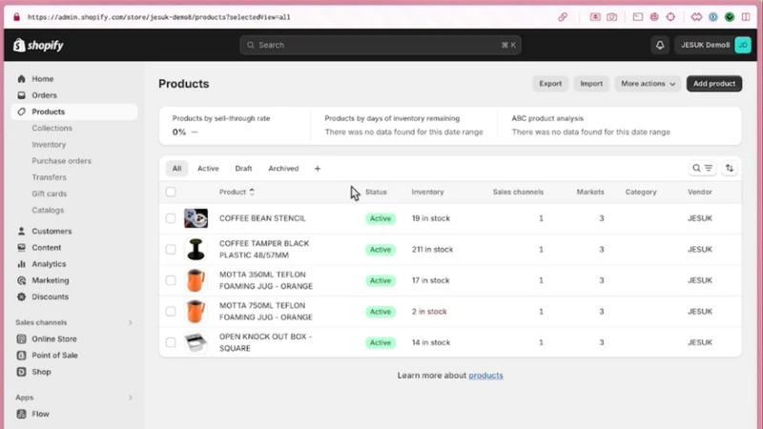The height and width of the screenshot is (429, 763).
Task: Add a new view with plus icon
Action: tap(318, 169)
